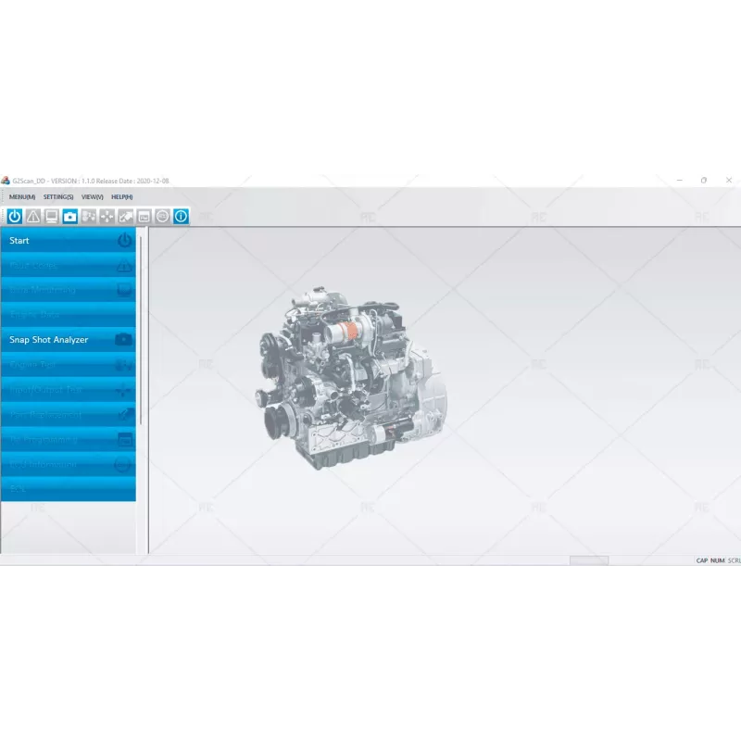
Task: Activate the camera Snap Shot toolbar icon
Action: coord(69,216)
